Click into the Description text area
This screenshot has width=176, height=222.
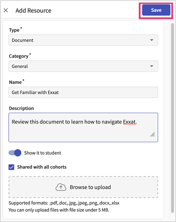[83, 127]
